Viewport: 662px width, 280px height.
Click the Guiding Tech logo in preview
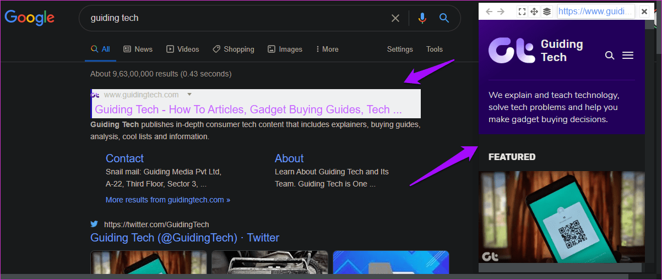[x=535, y=51]
